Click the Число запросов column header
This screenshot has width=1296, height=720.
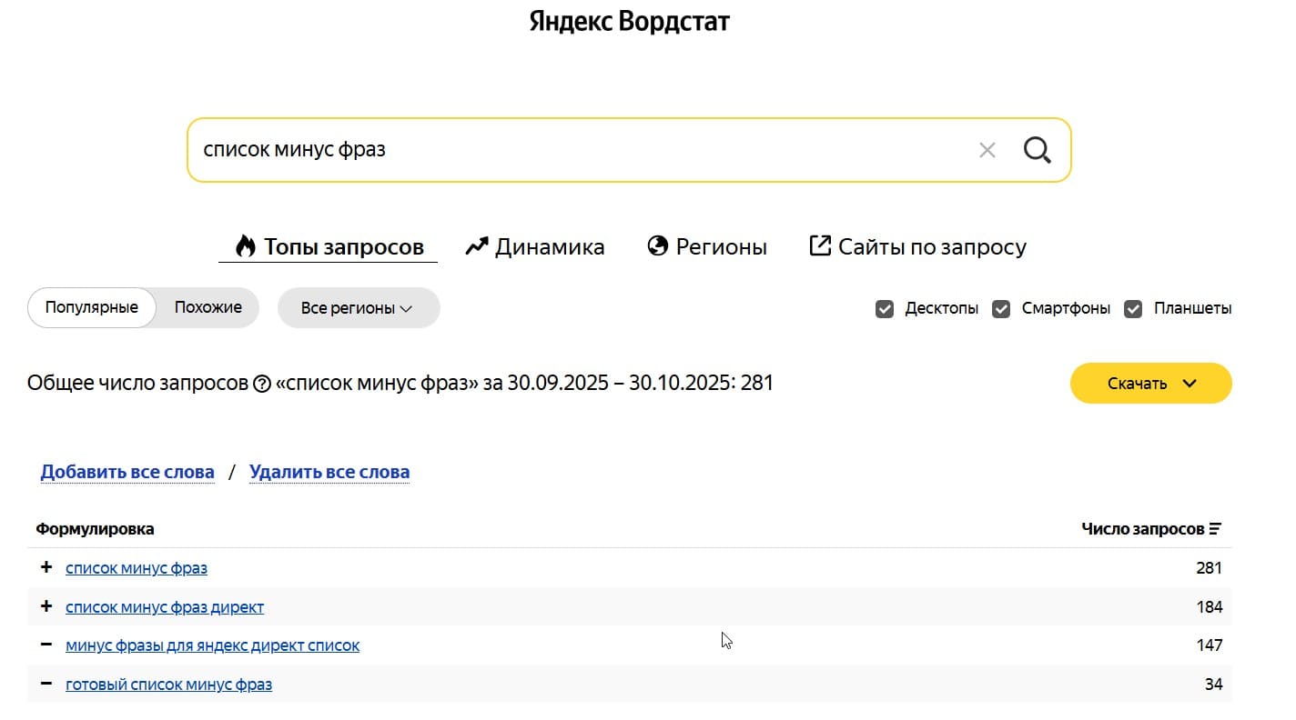click(1142, 529)
